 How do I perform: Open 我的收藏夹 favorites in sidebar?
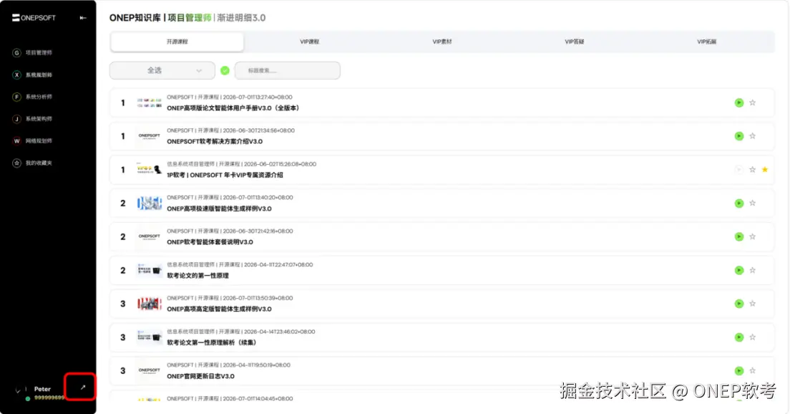coord(33,163)
